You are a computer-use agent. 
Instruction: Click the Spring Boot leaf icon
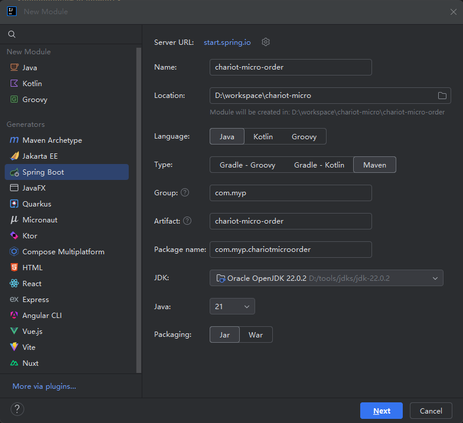point(14,172)
